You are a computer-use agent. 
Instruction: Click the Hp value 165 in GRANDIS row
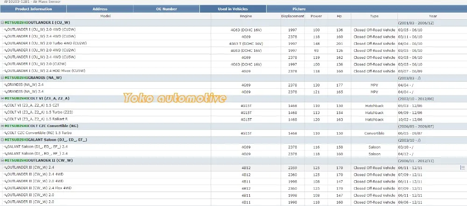[339, 92]
